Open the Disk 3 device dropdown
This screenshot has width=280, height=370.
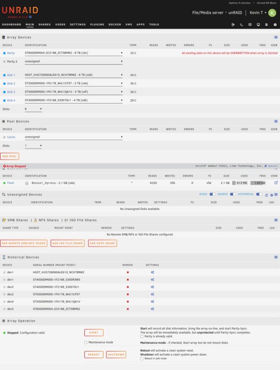tap(73, 92)
